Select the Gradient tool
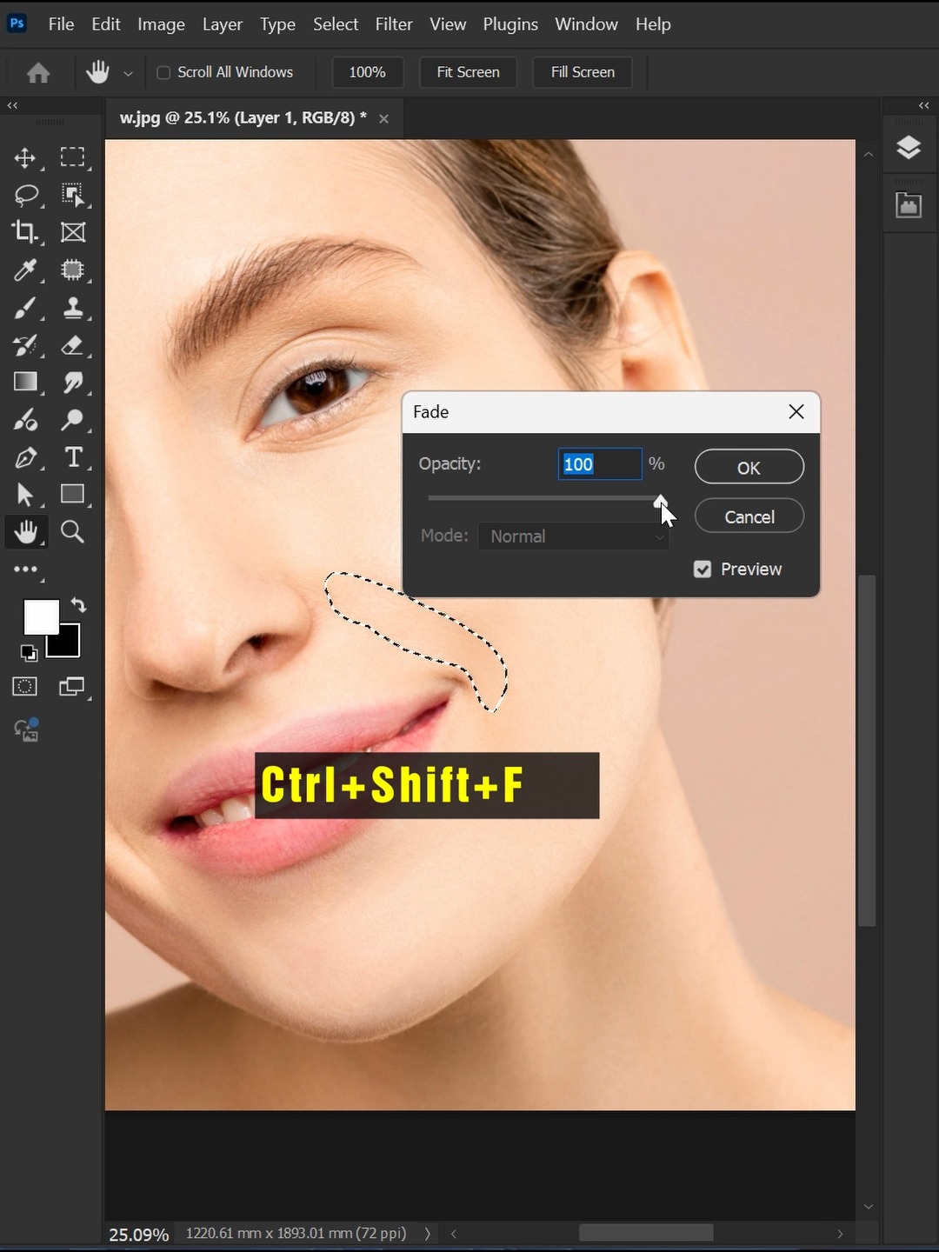This screenshot has height=1252, width=939. [25, 382]
